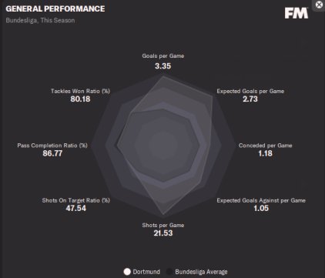Click the 21.53 shots value

pyautogui.click(x=163, y=233)
